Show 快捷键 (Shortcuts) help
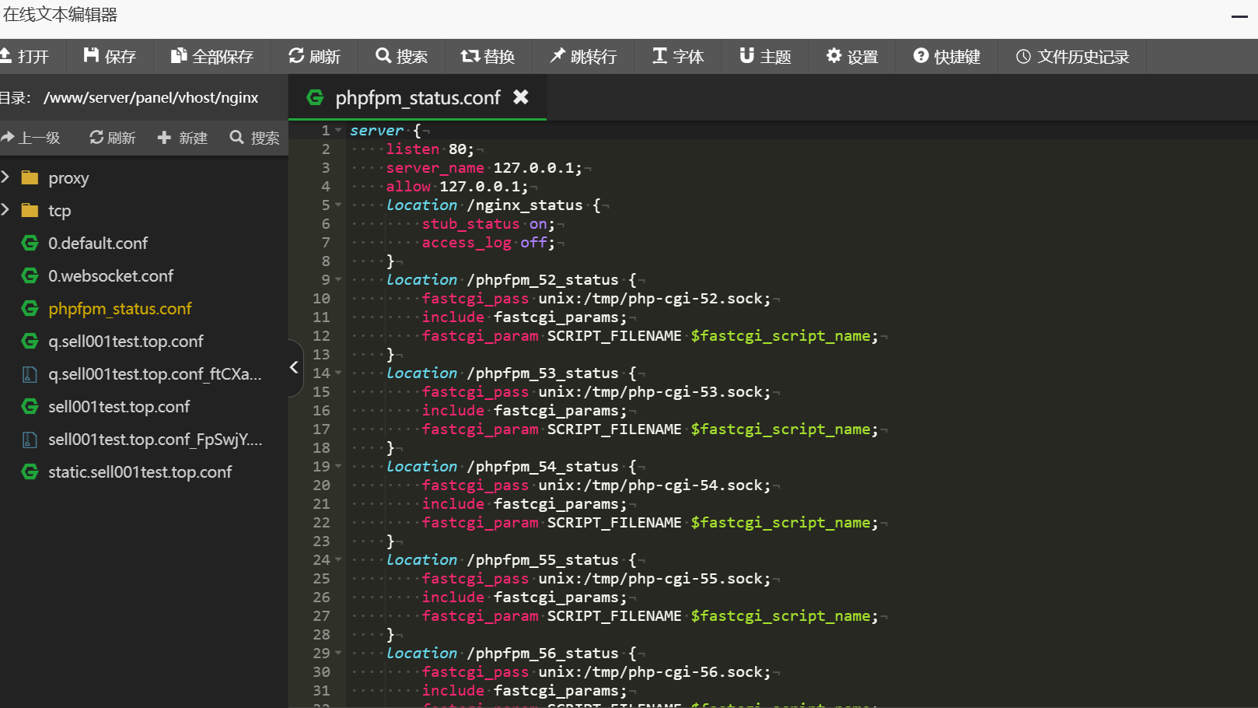 pyautogui.click(x=947, y=57)
